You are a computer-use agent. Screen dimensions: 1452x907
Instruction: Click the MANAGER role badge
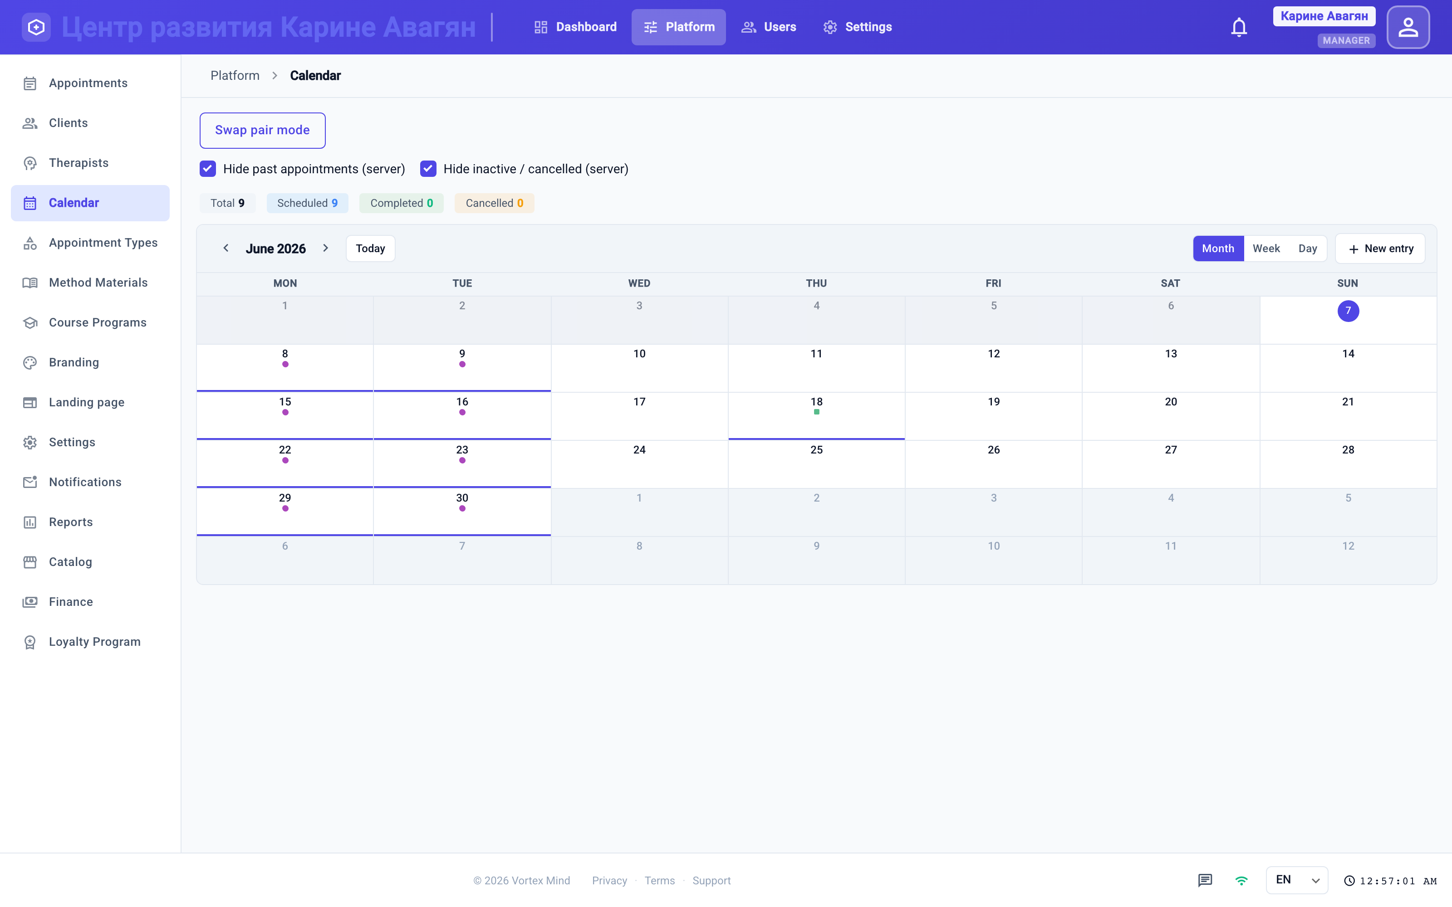click(x=1346, y=40)
